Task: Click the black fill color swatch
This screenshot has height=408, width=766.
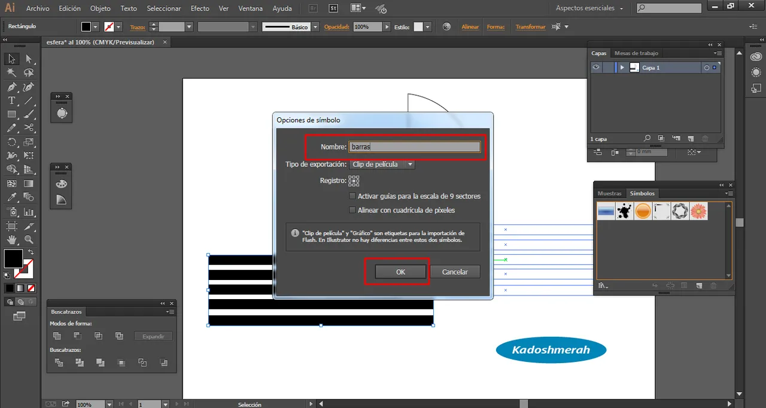Action: [x=13, y=258]
